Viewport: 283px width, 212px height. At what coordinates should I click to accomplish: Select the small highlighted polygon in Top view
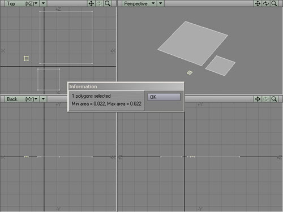[26, 59]
